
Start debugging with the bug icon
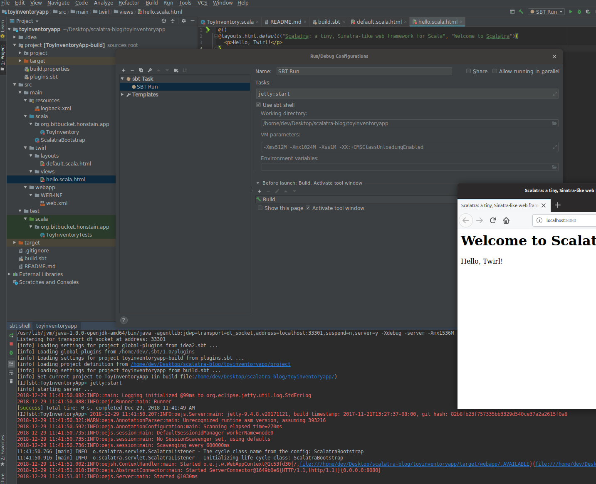click(579, 12)
